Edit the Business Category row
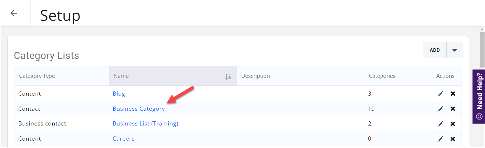Image resolution: width=485 pixels, height=148 pixels. 440,109
